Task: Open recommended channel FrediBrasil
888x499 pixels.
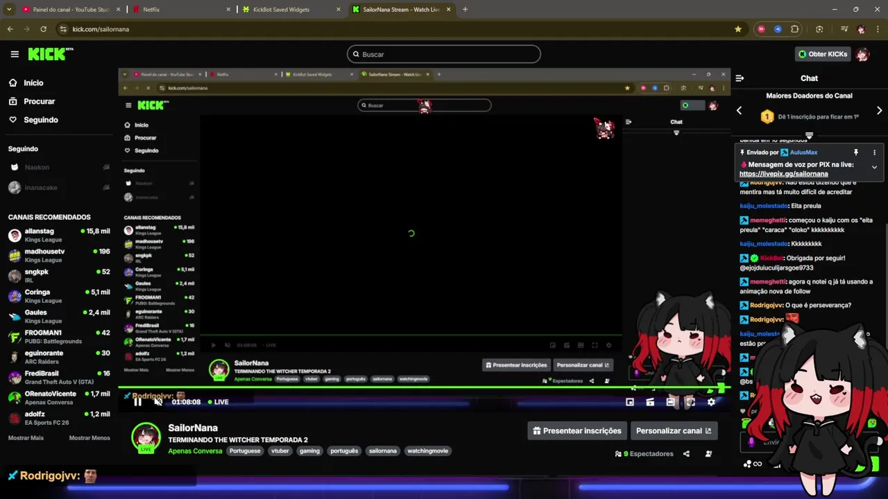Action: (59, 377)
